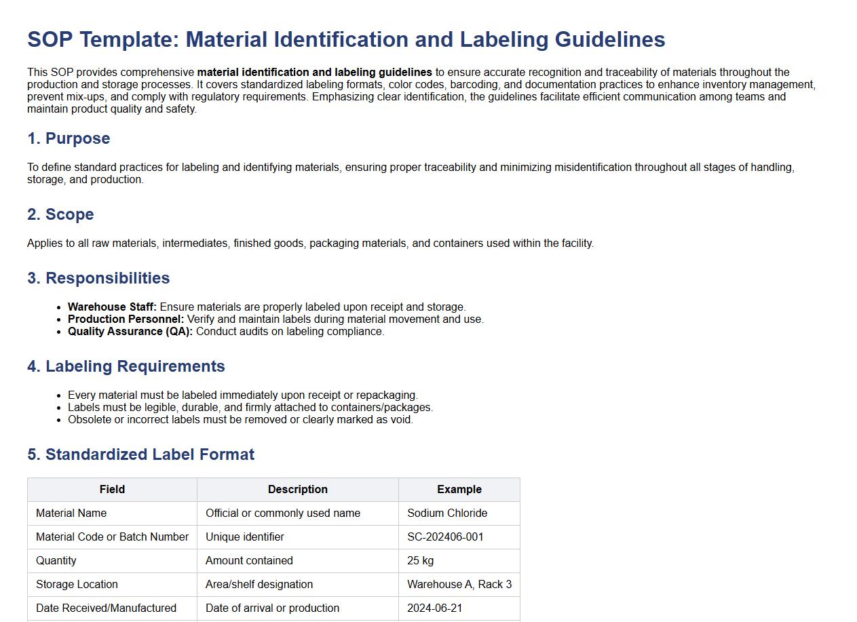
Task: Click the "Sodium Chloride" example cell
Action: pos(447,513)
